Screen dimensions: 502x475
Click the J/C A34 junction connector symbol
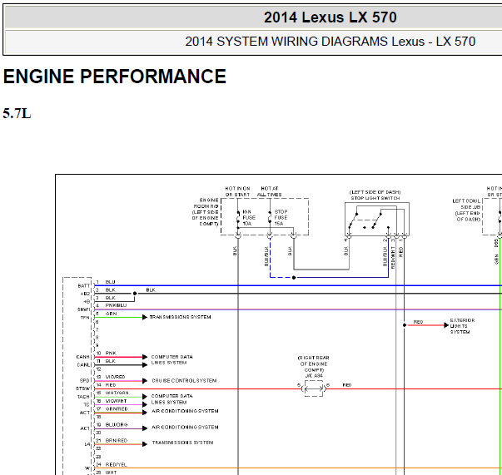pos(314,388)
